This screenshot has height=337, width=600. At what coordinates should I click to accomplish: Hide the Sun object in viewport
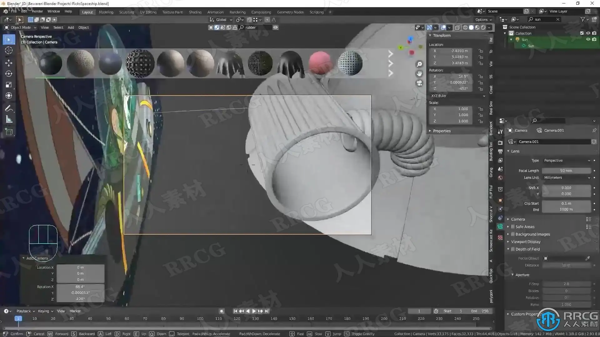(588, 40)
